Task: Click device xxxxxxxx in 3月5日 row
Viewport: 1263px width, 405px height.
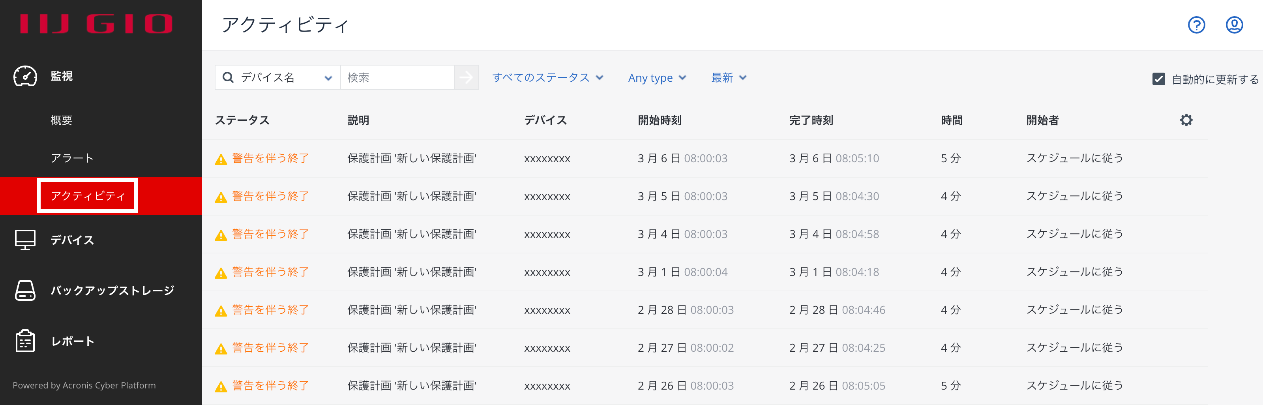Action: (x=547, y=197)
